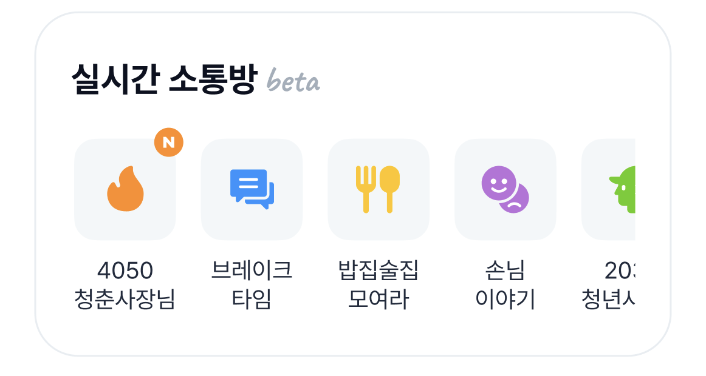The width and height of the screenshot is (706, 376).
Task: Click the gray beta label
Action: (293, 82)
